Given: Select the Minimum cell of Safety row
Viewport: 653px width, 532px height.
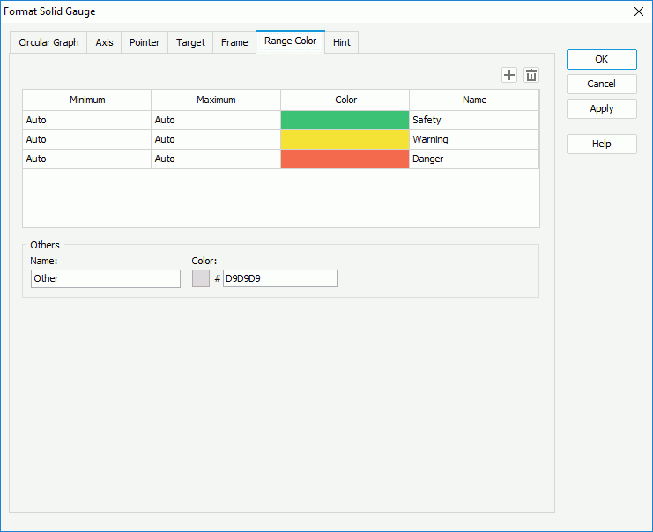Looking at the screenshot, I should [x=86, y=120].
